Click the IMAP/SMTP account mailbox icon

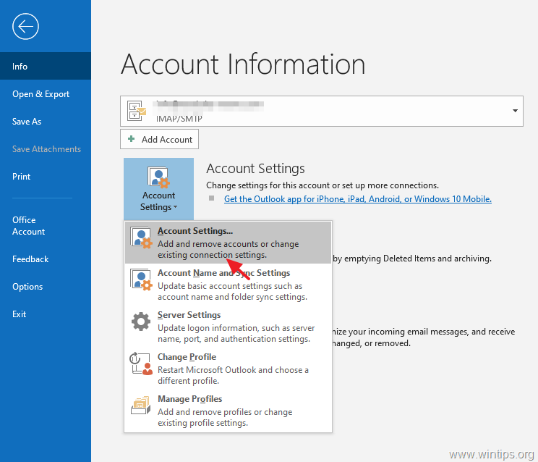click(x=137, y=111)
